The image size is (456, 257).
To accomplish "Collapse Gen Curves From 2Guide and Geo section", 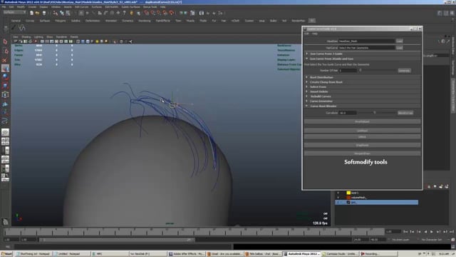I will pos(307,59).
